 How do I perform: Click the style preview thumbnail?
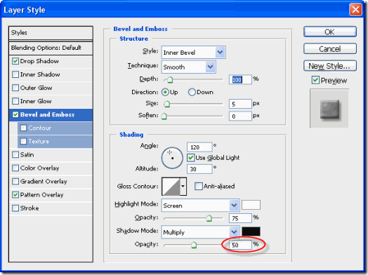pos(329,109)
